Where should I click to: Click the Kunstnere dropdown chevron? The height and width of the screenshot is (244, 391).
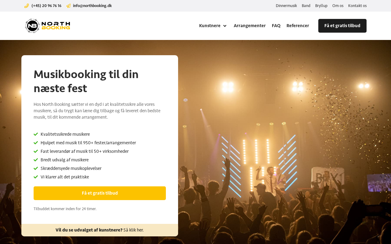click(x=225, y=26)
